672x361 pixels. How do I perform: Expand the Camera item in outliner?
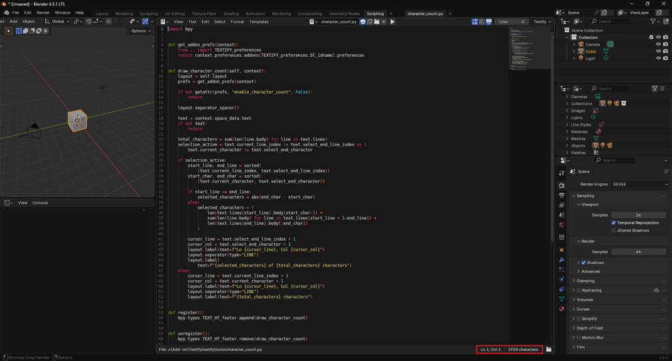pyautogui.click(x=574, y=44)
